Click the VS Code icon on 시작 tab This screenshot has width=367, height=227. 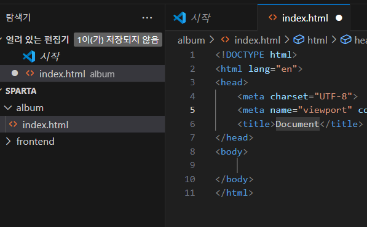click(x=180, y=18)
